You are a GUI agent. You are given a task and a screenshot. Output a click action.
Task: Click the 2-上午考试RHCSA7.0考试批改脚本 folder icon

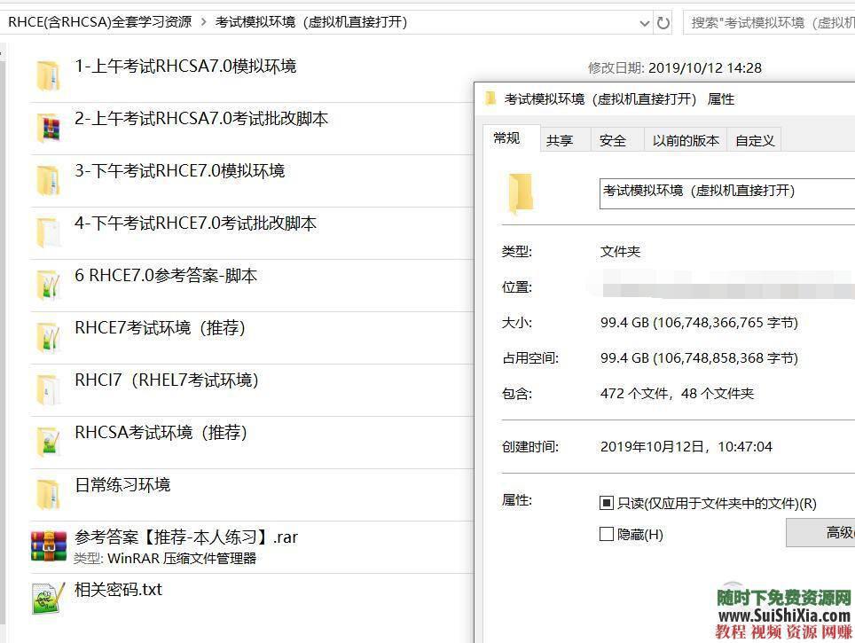point(49,127)
